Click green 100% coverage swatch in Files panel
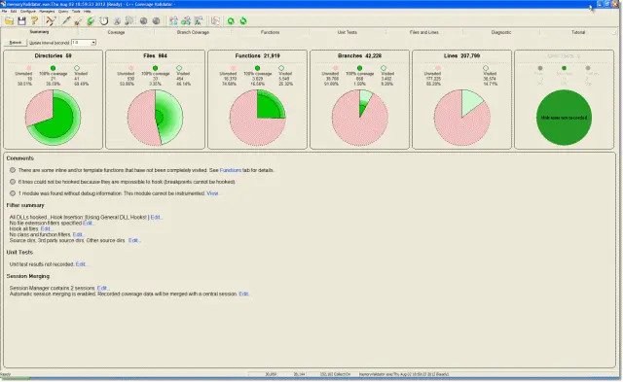The height and width of the screenshot is (382, 623). 156,68
